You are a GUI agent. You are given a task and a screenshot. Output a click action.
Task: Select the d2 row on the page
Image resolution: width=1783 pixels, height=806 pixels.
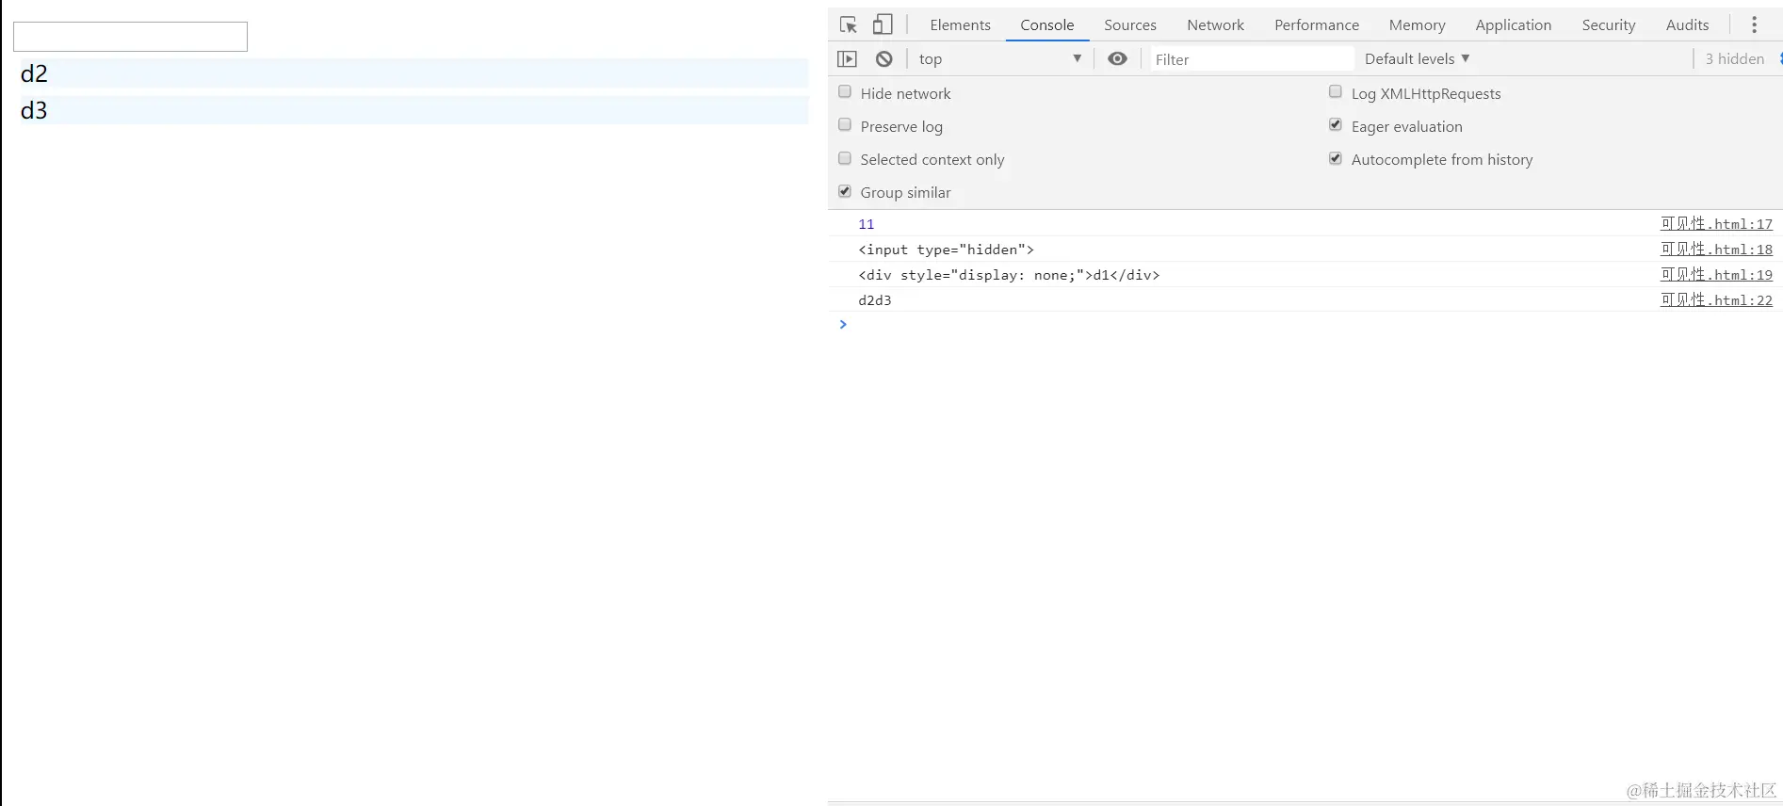click(414, 73)
